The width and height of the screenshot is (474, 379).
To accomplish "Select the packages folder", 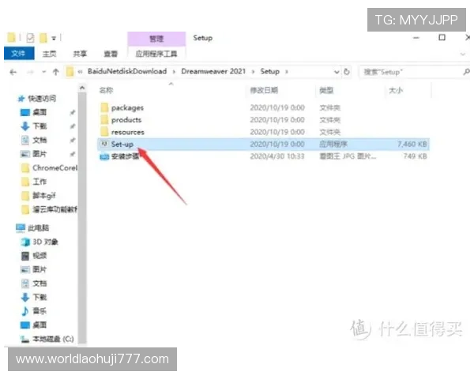I will (x=126, y=107).
